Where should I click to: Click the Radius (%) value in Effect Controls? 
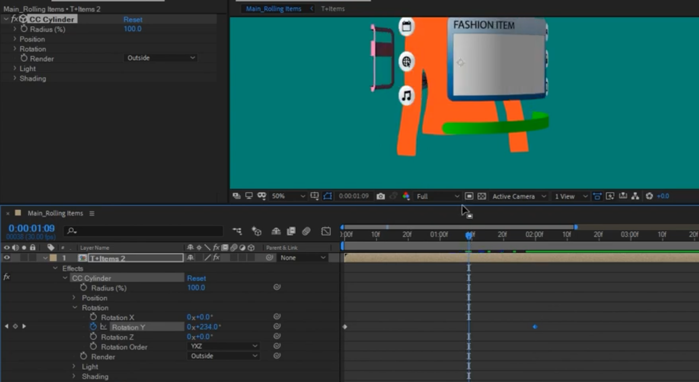[132, 29]
